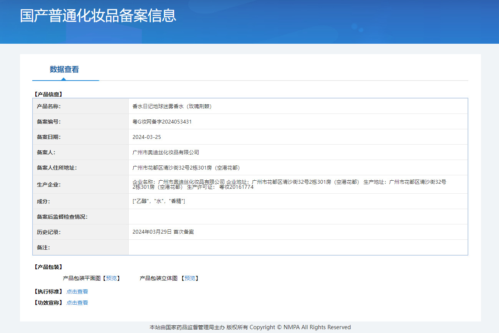
Task: Click the 产品包装平面图 label
Action: 82,278
